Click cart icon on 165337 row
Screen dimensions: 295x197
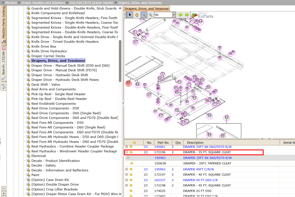click(x=131, y=180)
